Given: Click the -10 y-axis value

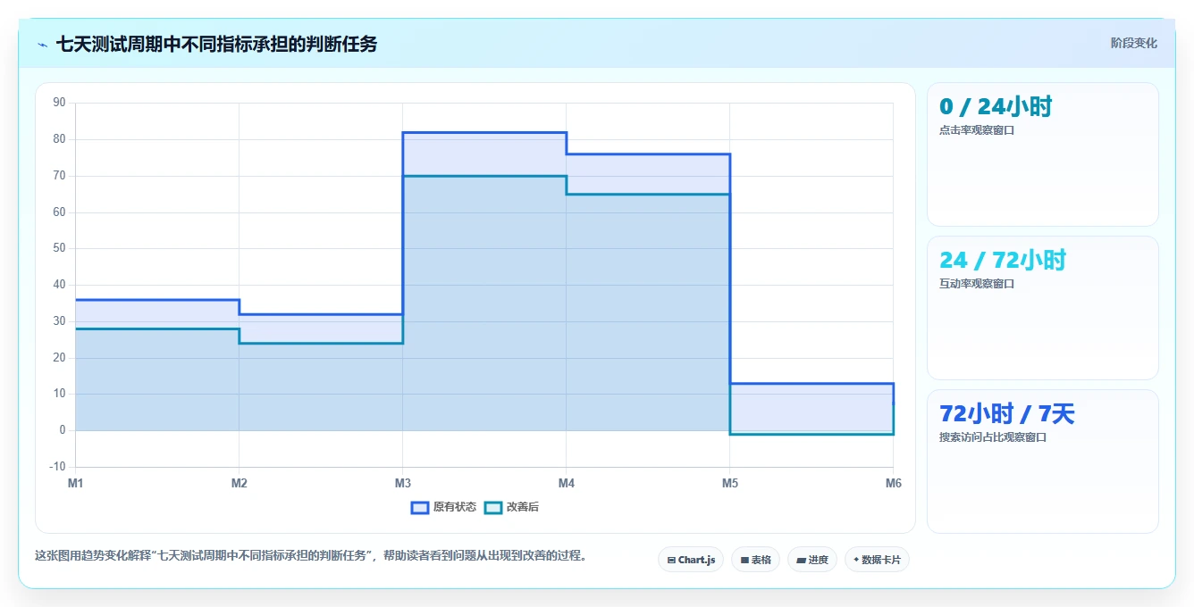Looking at the screenshot, I should (58, 467).
